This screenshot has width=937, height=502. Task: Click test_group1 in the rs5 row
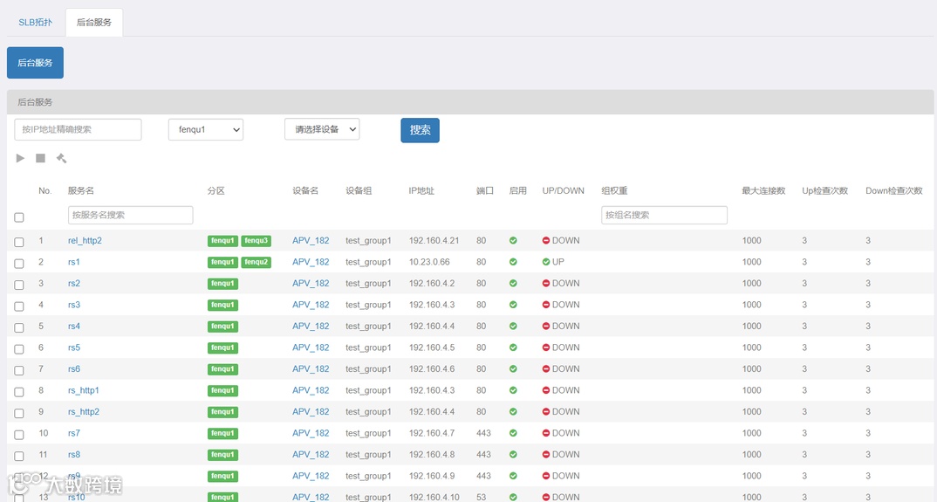coord(368,347)
